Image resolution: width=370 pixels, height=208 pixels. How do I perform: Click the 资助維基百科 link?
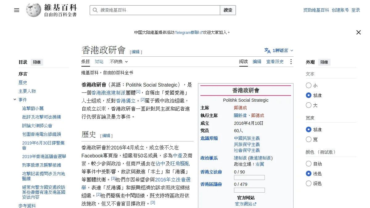click(x=316, y=10)
